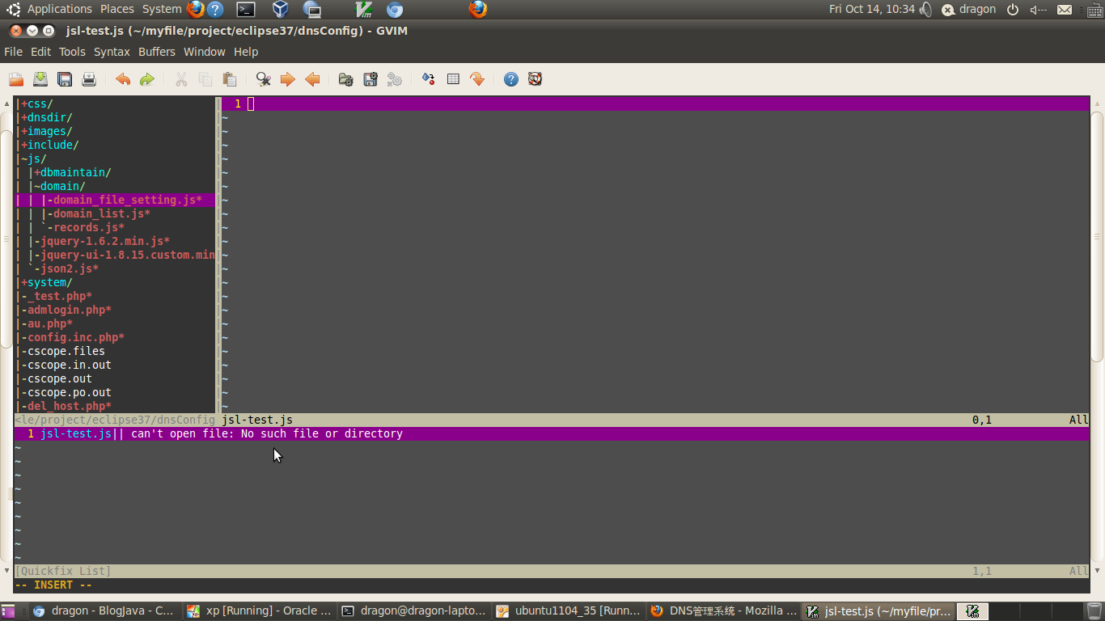Save session using the floppy-gear icon
Screen dimensions: 1105x621
tap(370, 79)
